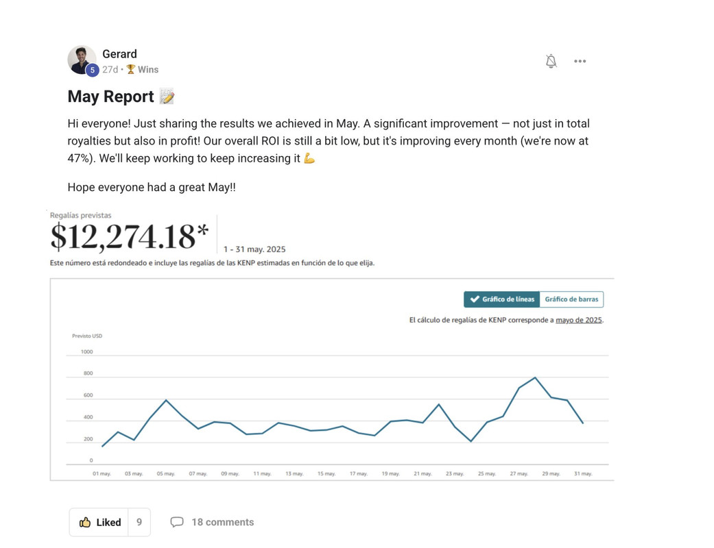Image resolution: width=714 pixels, height=548 pixels.
Task: Click the chart line peak near 28 may
Action: 535,377
